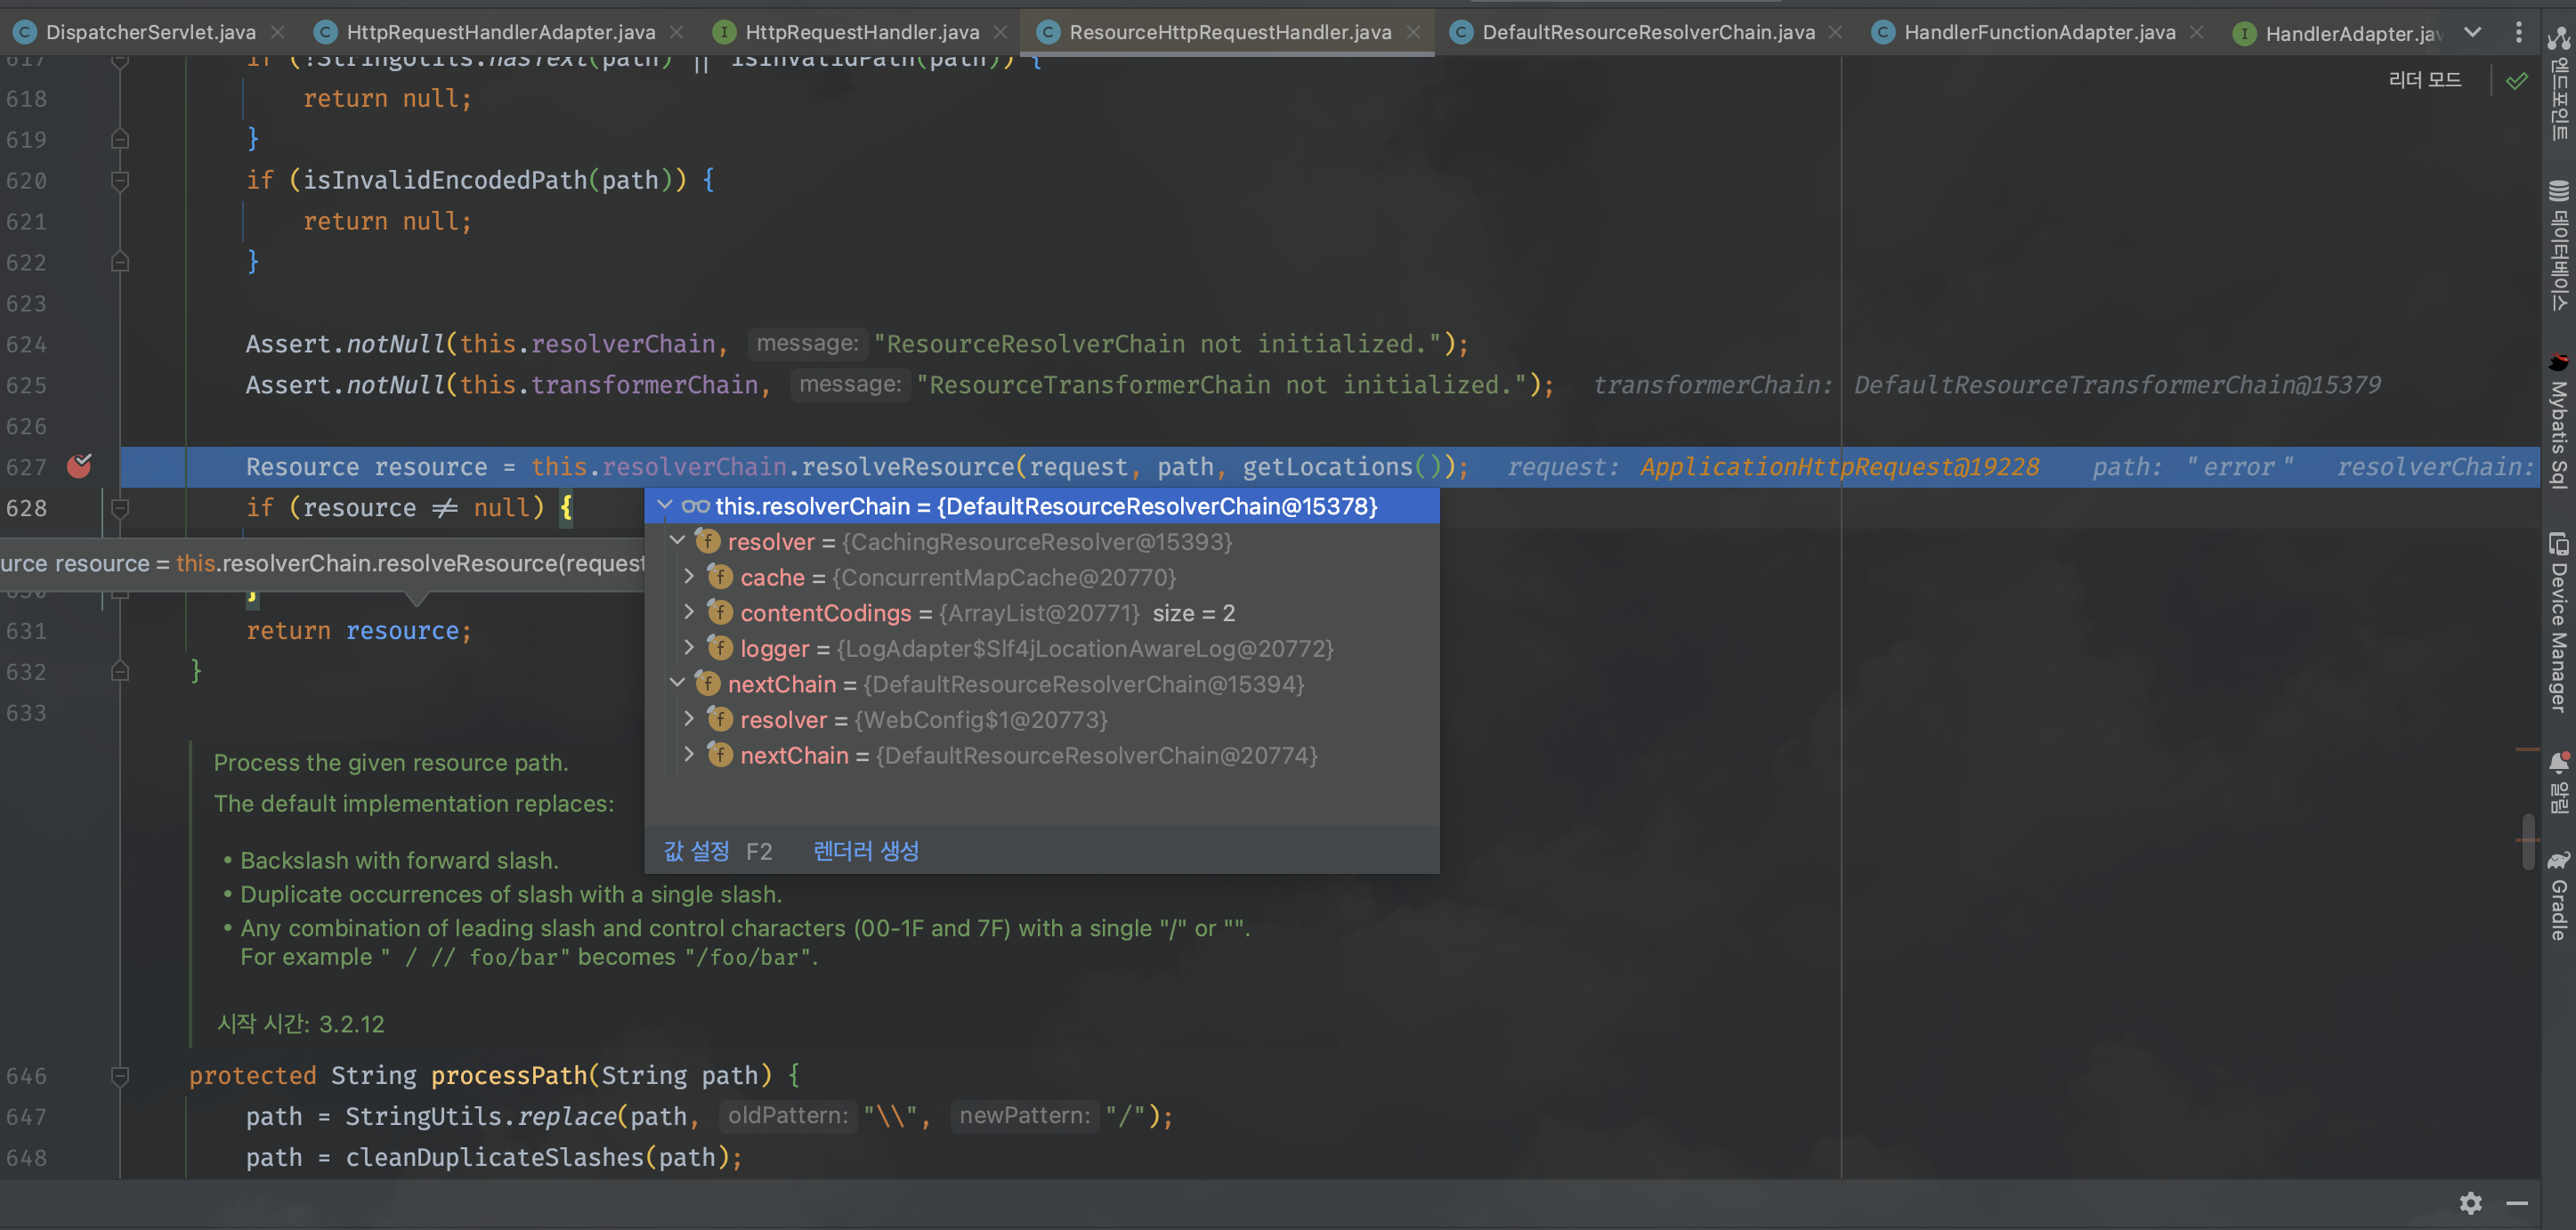Open editor tab options menu

2518,32
